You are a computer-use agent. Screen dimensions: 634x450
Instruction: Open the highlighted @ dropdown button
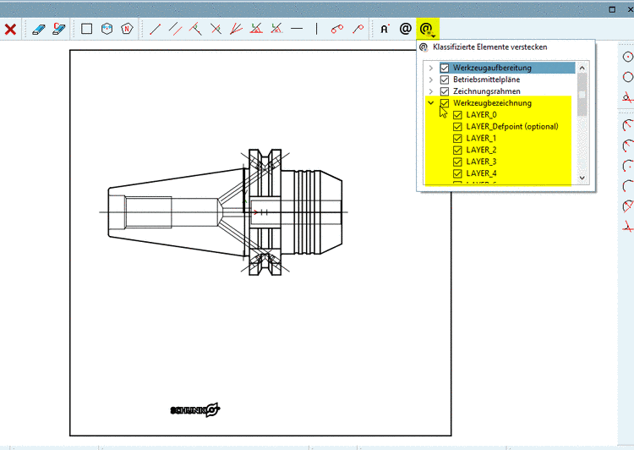(x=427, y=30)
